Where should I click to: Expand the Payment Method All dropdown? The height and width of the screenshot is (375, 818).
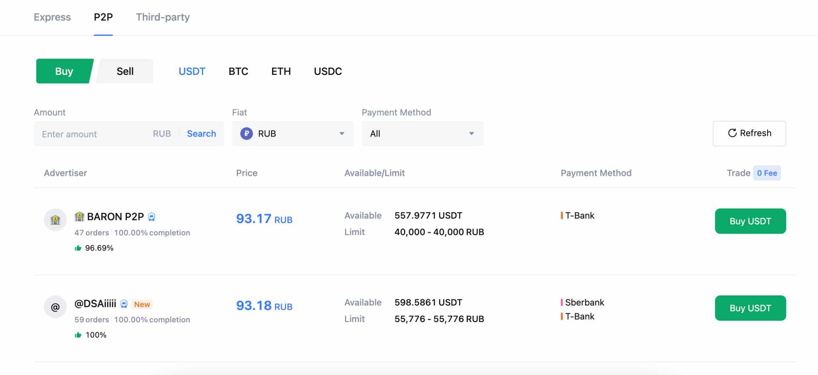[x=422, y=134]
